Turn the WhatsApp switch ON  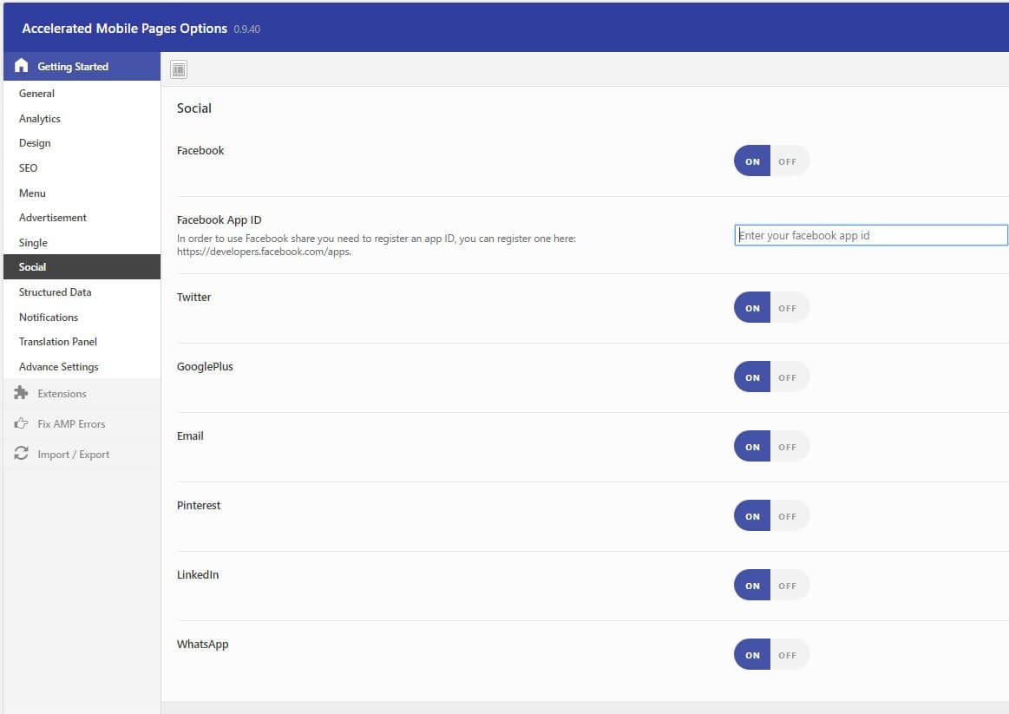pyautogui.click(x=752, y=655)
